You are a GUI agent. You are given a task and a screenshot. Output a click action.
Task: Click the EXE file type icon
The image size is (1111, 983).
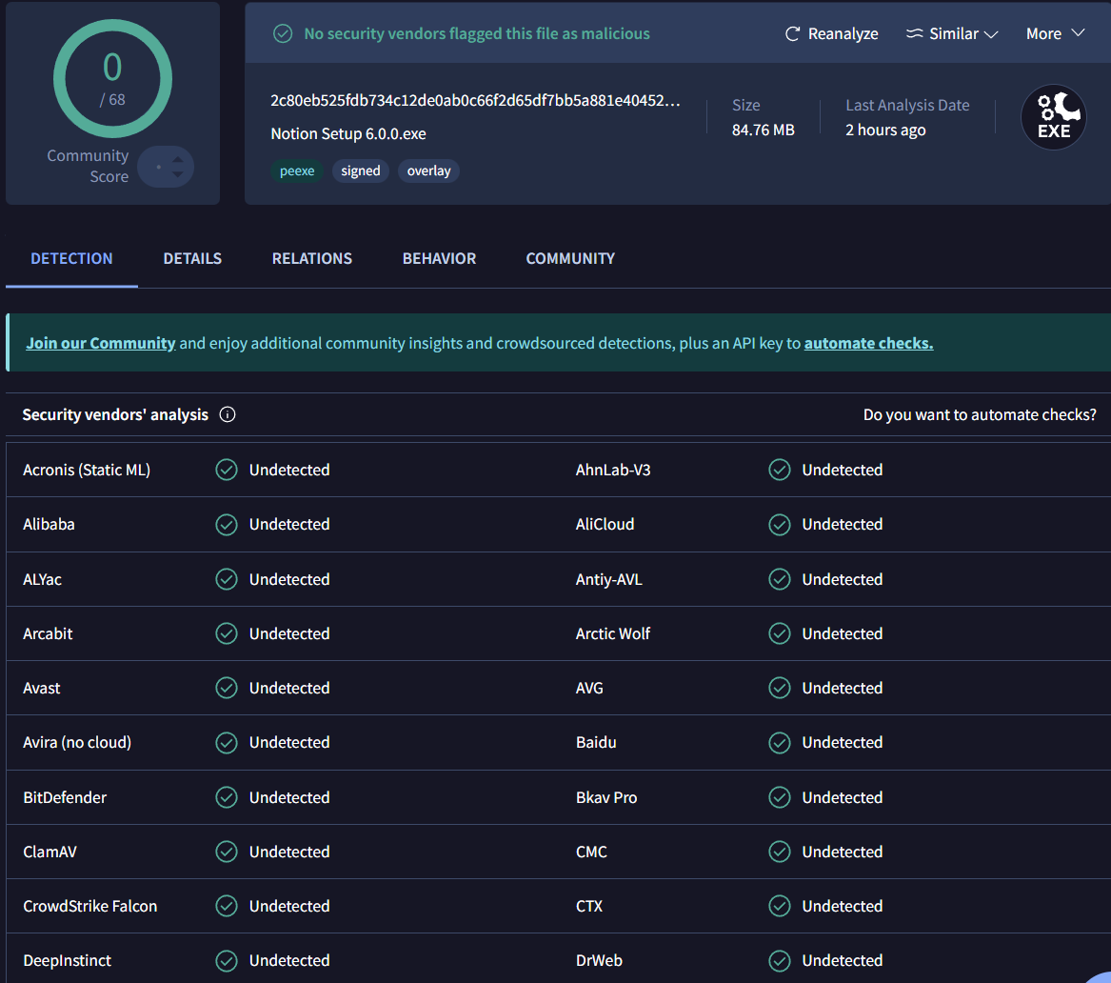[x=1054, y=117]
